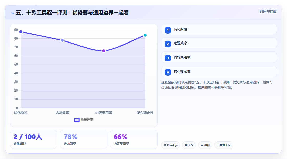Click the 选题效率 data point on chart

62,40
